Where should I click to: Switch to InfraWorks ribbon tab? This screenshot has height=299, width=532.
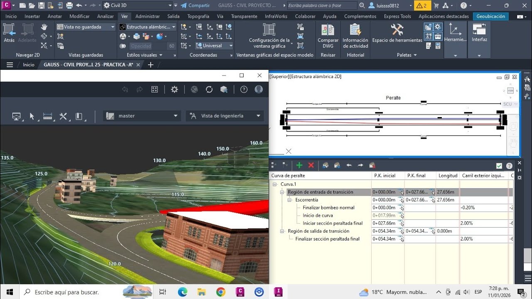tap(276, 16)
